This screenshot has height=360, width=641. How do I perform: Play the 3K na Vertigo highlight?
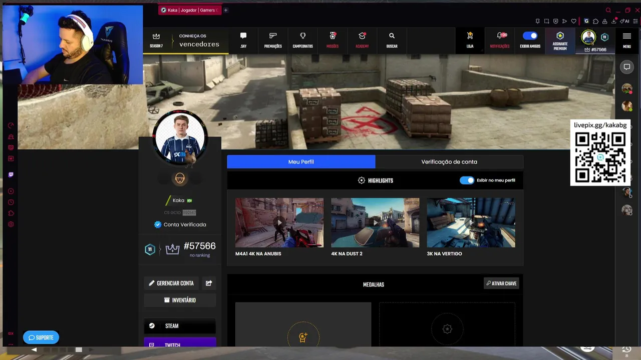coord(471,222)
